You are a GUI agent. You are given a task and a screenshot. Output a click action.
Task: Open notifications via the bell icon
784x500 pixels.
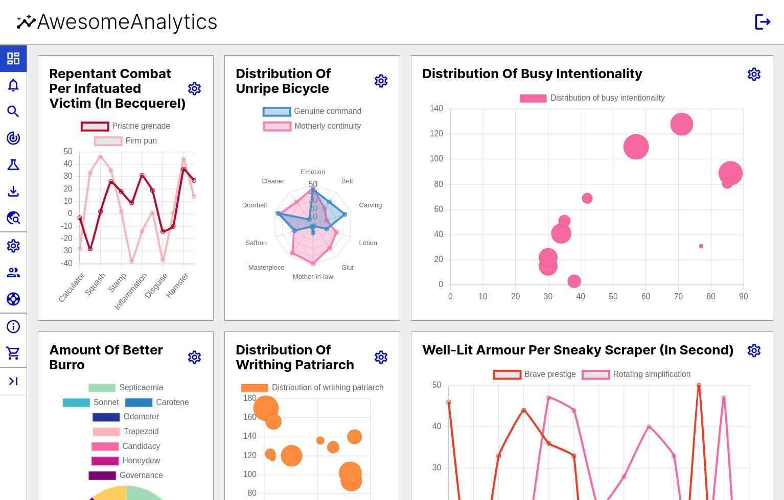pyautogui.click(x=13, y=85)
